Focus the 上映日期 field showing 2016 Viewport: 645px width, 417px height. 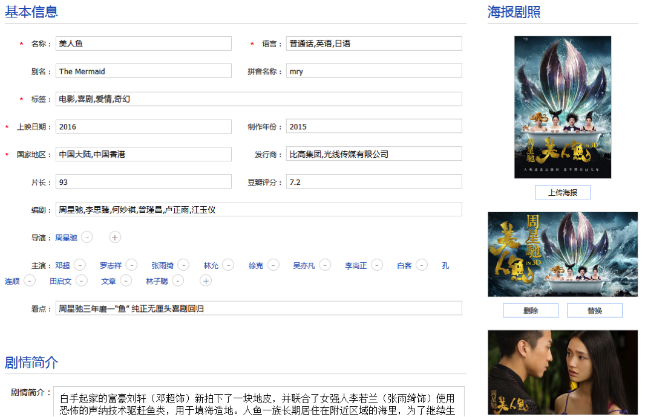click(x=143, y=126)
